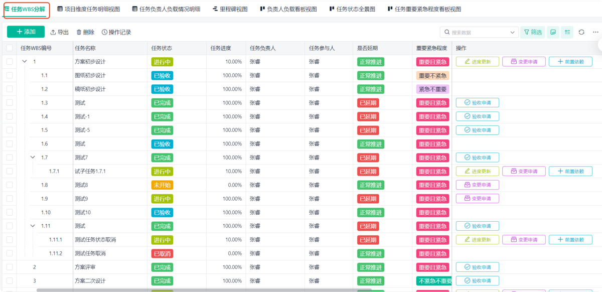This screenshot has width=602, height=292.
Task: Click inside the 搜索数据 search field
Action: 479,32
